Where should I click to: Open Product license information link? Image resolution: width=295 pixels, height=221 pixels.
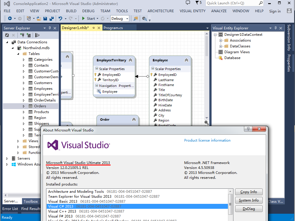pyautogui.click(x=207, y=140)
